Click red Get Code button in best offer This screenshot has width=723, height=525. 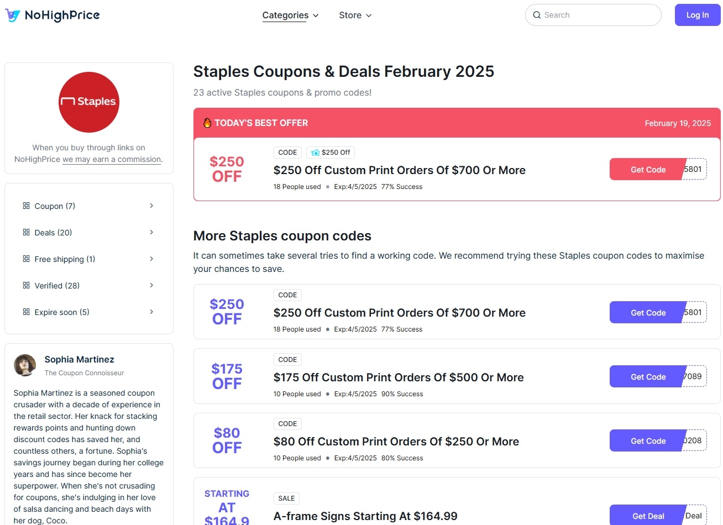point(648,169)
